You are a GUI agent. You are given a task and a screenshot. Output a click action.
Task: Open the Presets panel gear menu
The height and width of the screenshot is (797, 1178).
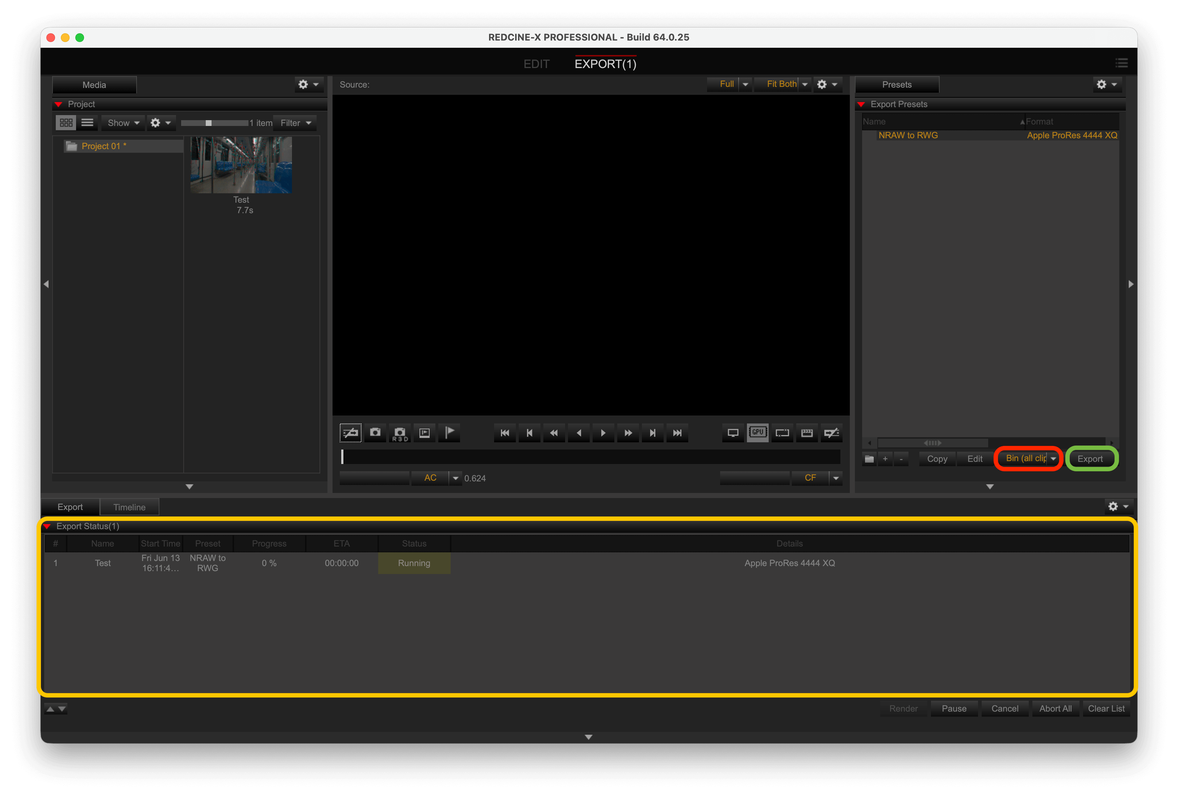pyautogui.click(x=1107, y=85)
